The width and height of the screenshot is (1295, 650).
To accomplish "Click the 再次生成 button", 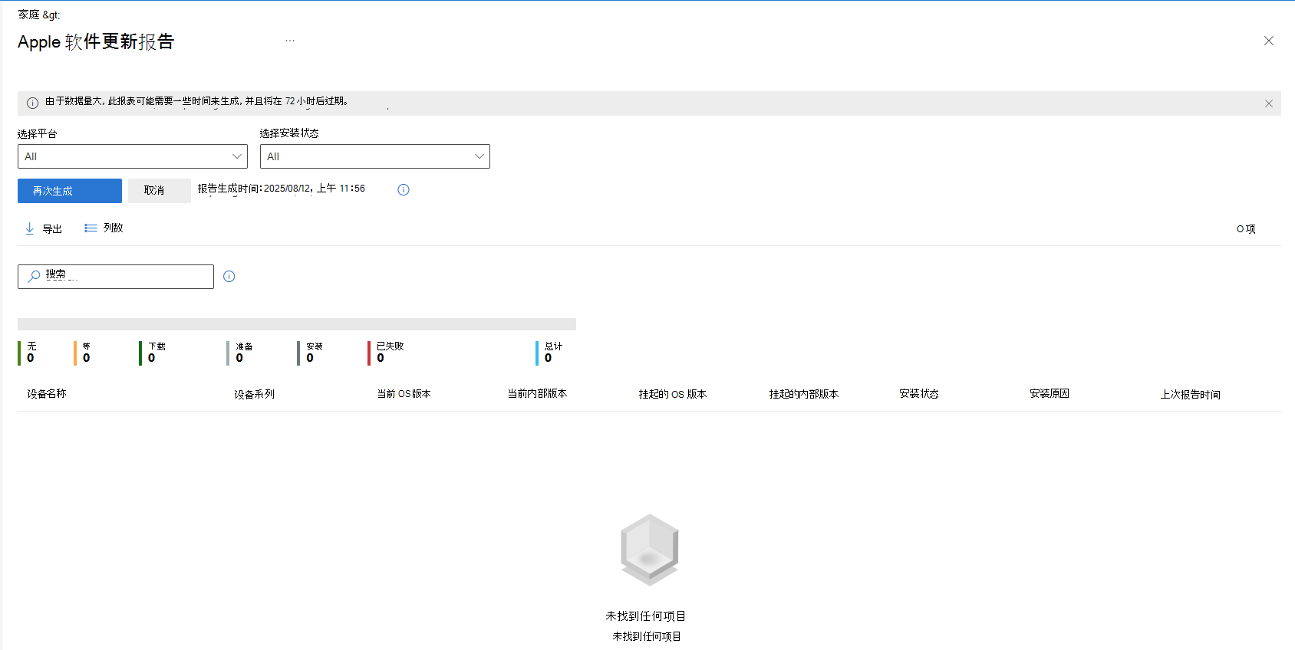I will (x=70, y=191).
